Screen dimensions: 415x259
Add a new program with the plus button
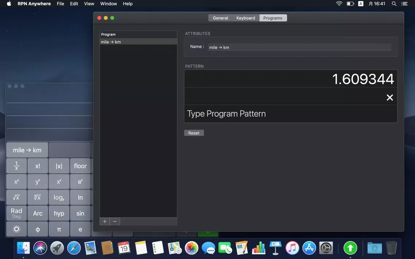point(105,221)
